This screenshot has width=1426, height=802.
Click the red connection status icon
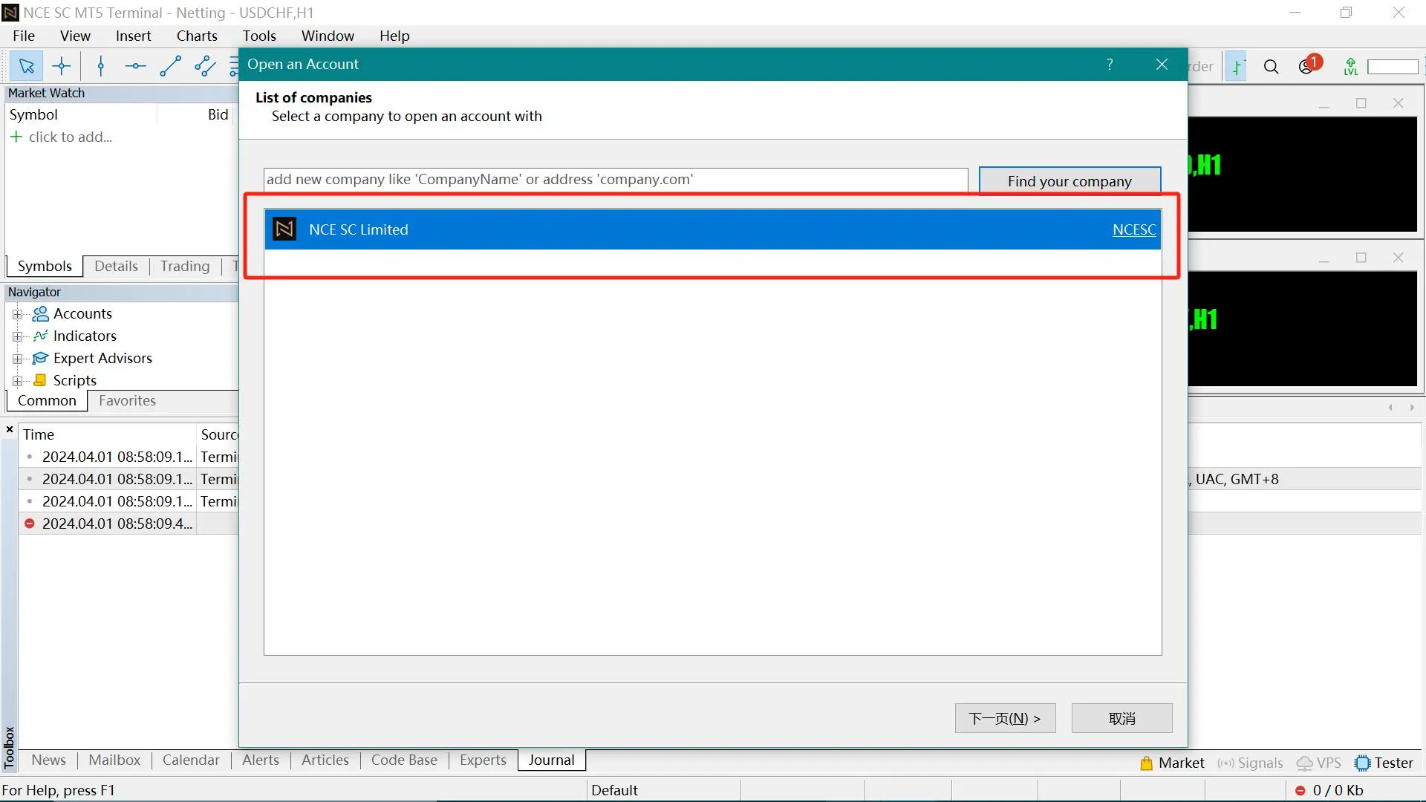click(1300, 791)
